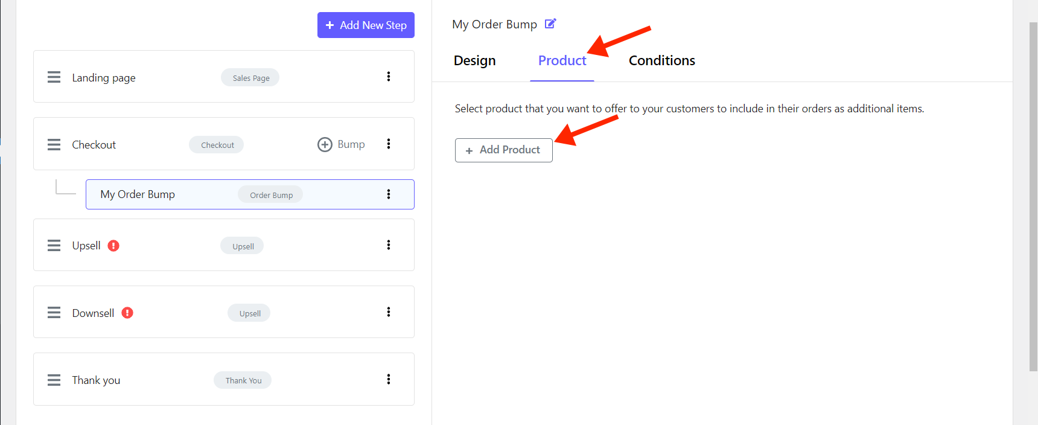This screenshot has width=1038, height=425.
Task: Click the red warning icon next to Downsell
Action: pyautogui.click(x=127, y=313)
